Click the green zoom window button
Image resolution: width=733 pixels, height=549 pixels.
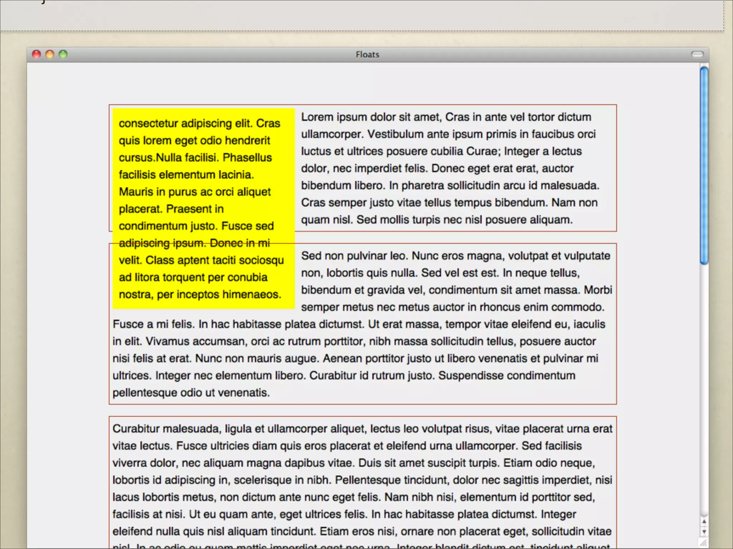[63, 54]
